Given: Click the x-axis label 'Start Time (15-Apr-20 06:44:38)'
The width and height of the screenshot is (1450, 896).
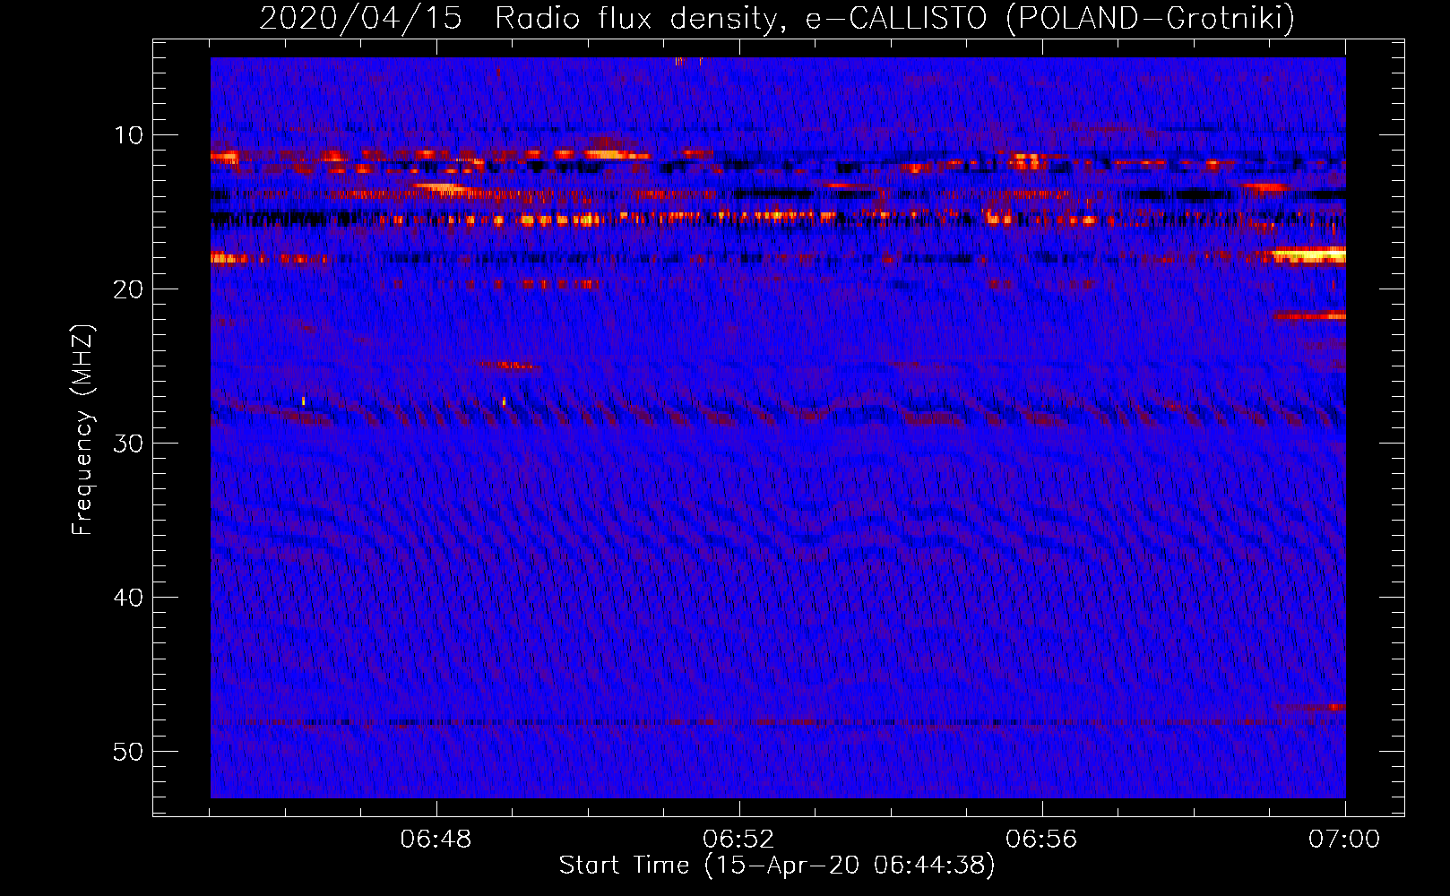Looking at the screenshot, I should (777, 866).
